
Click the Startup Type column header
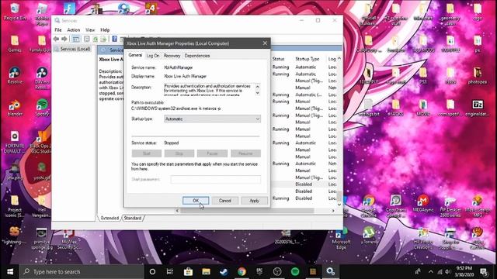[x=308, y=59]
